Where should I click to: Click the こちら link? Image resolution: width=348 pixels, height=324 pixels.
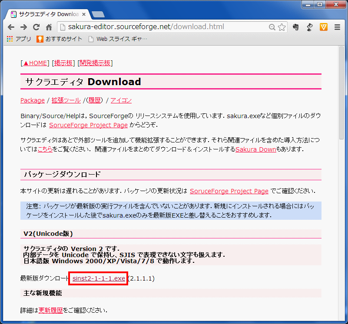(45, 149)
